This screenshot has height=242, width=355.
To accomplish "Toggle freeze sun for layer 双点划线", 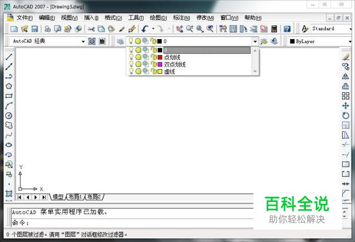I will tap(138, 64).
